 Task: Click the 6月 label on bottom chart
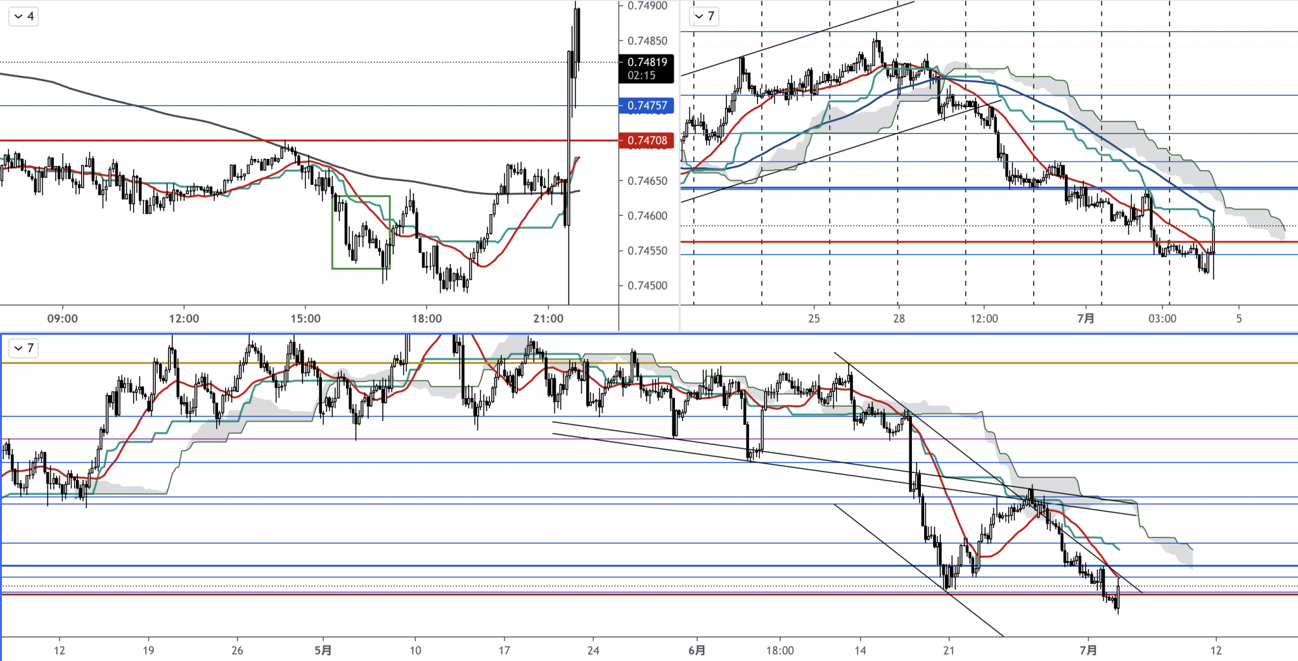tap(696, 651)
